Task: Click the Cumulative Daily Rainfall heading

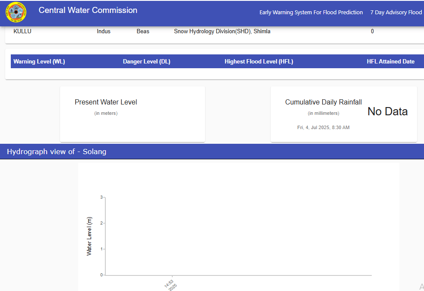Action: click(x=323, y=102)
